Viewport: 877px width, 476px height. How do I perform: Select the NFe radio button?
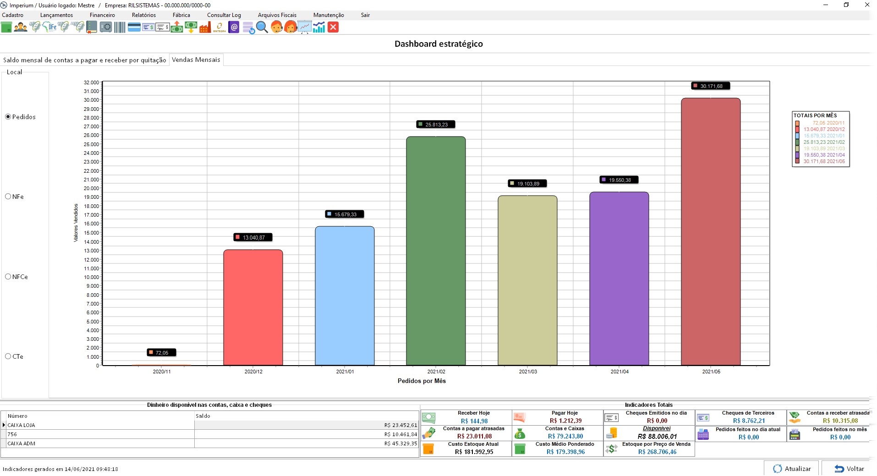[x=8, y=197]
